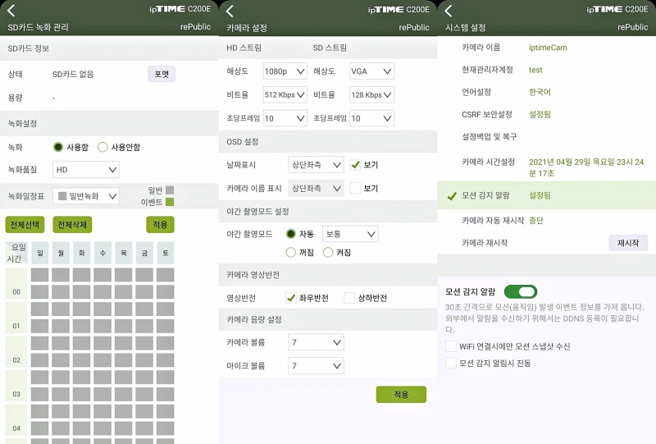Select the 사용함 recording radio button
The image size is (656, 444).
(x=58, y=147)
